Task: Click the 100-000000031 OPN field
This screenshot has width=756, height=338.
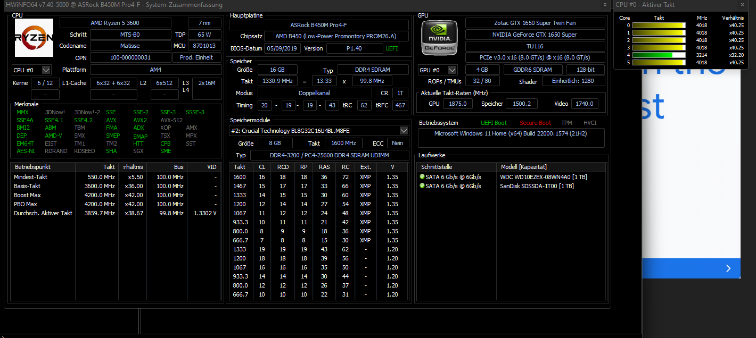Action: point(130,57)
